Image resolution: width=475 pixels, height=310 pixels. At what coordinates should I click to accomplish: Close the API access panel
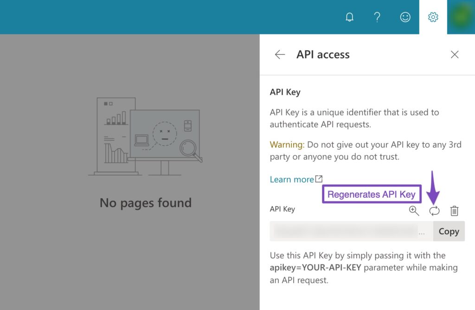pos(455,55)
